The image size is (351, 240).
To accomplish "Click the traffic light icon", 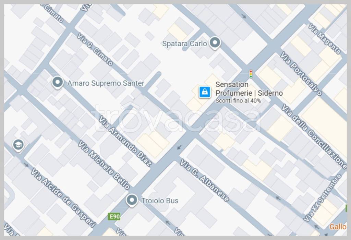I will [x=251, y=74].
